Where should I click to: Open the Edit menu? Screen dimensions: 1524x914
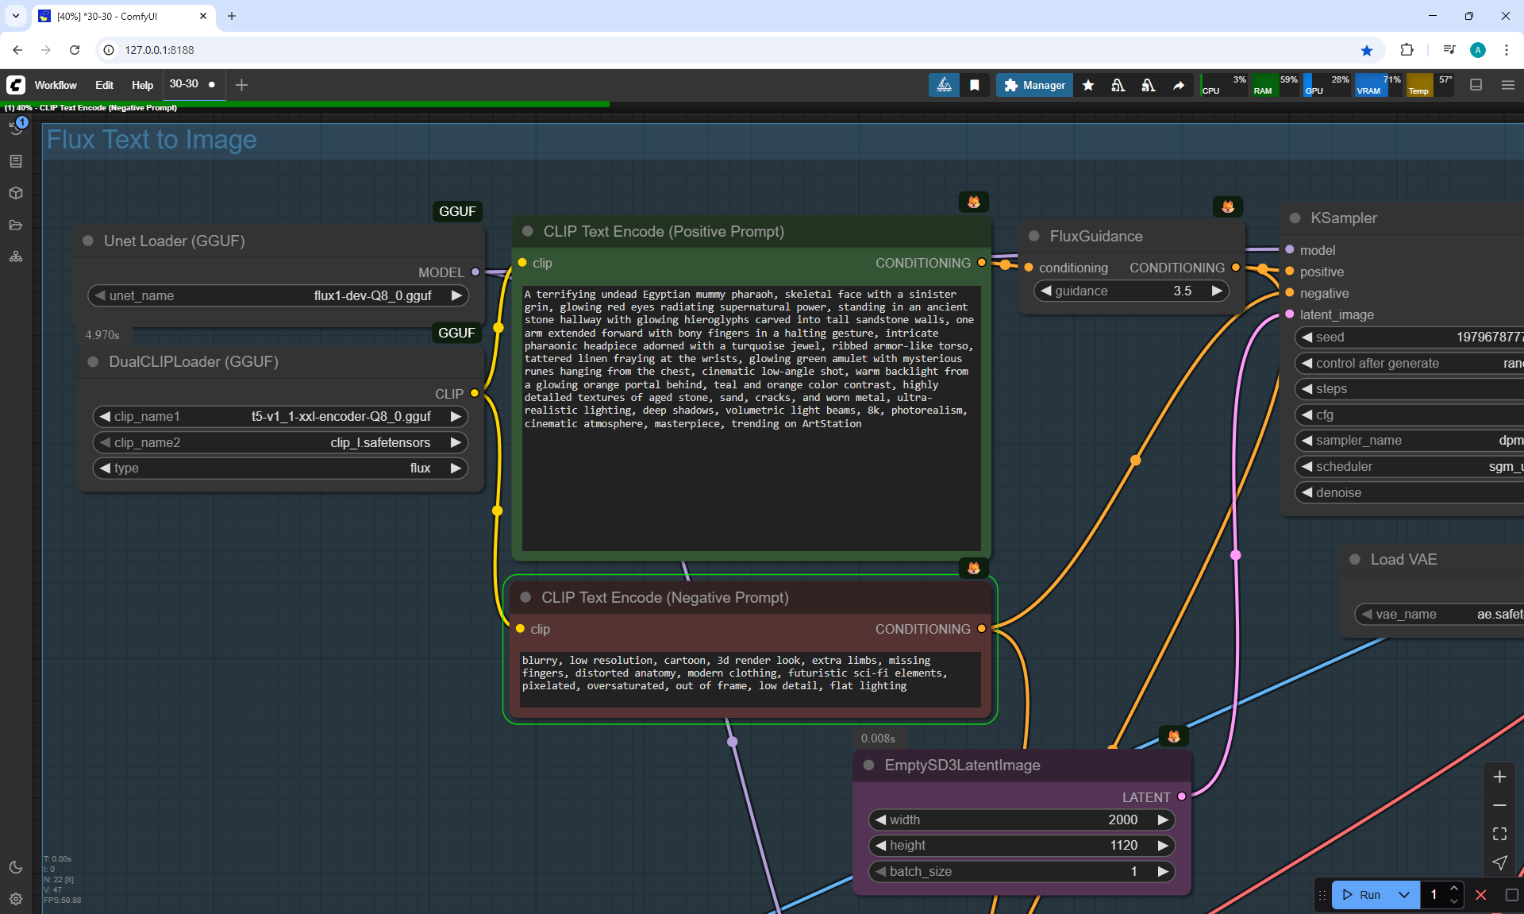pos(104,85)
